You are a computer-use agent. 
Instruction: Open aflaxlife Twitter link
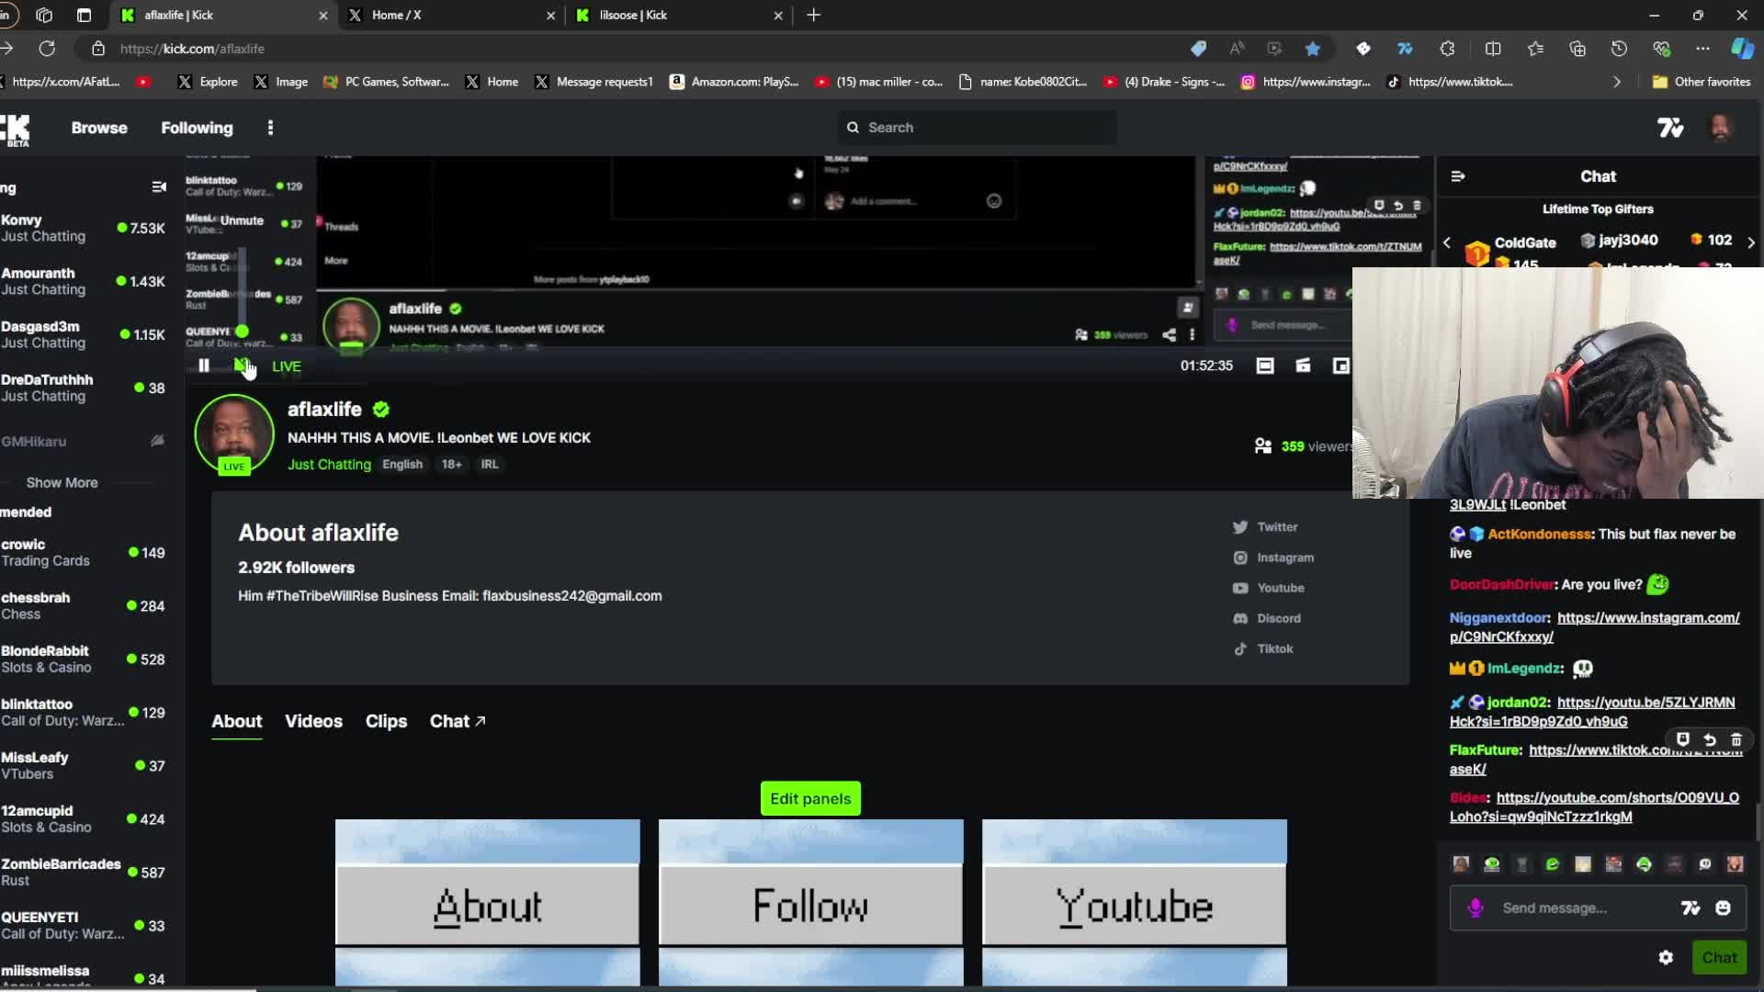pyautogui.click(x=1265, y=527)
